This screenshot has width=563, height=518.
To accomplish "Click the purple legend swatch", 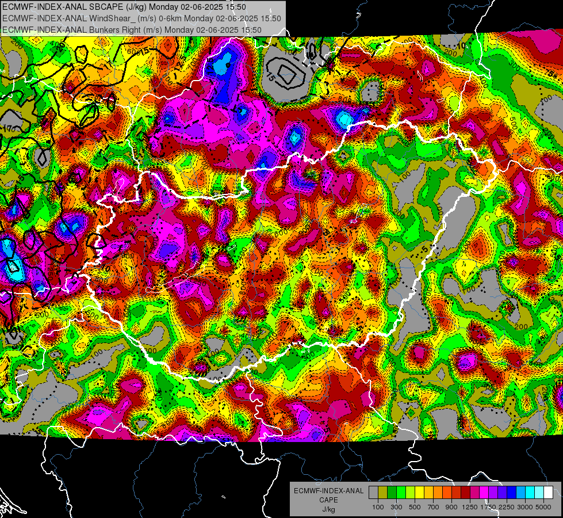I will click(x=493, y=492).
